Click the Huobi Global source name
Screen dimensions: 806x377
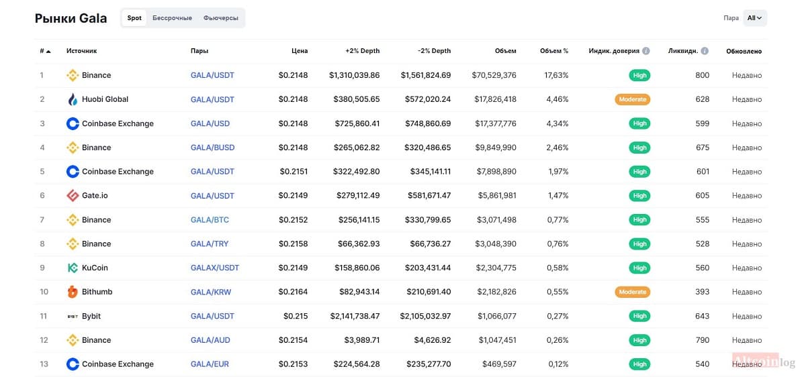pos(105,99)
